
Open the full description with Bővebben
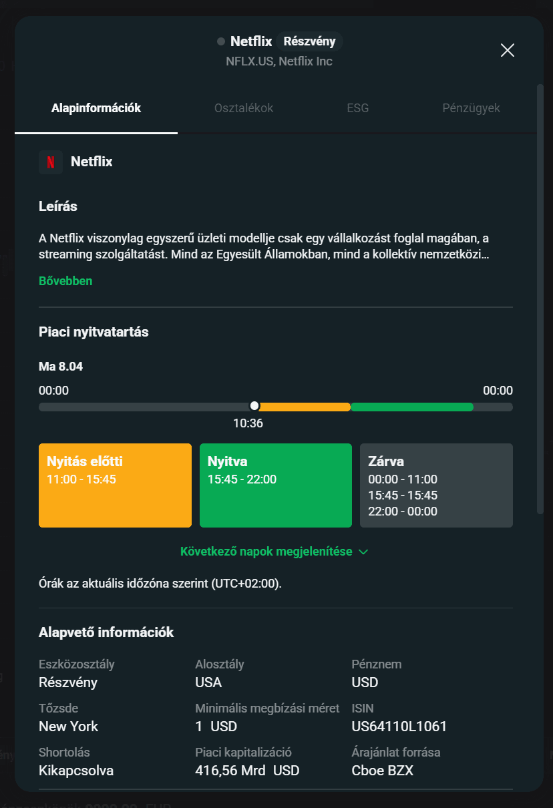(x=65, y=280)
